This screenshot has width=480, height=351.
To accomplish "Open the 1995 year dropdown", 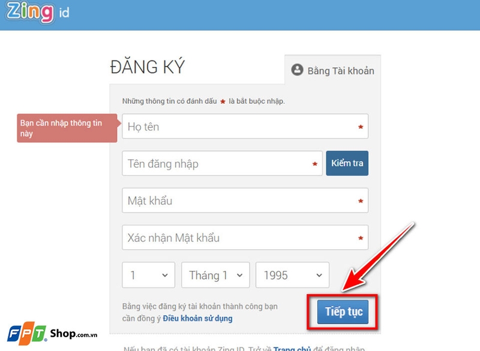I will tap(292, 275).
